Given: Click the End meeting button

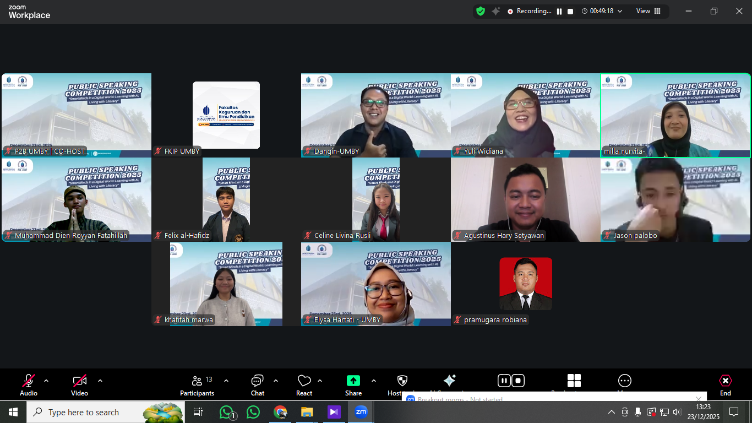Looking at the screenshot, I should pos(725,385).
